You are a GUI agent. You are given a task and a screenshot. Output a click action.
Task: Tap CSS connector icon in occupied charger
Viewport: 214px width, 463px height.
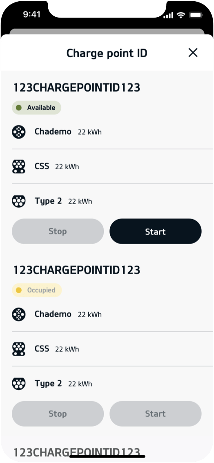click(x=18, y=349)
